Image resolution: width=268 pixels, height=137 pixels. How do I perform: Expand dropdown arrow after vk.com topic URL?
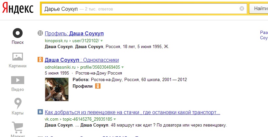pos(115,119)
